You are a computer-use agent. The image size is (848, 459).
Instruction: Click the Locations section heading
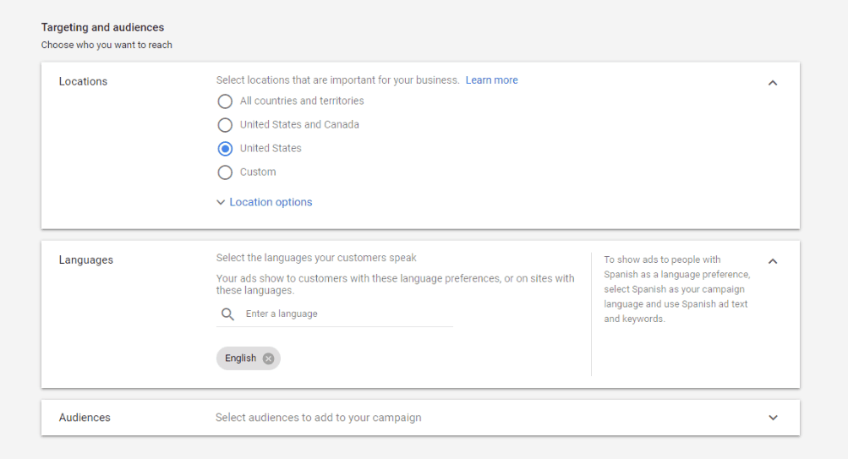point(83,82)
